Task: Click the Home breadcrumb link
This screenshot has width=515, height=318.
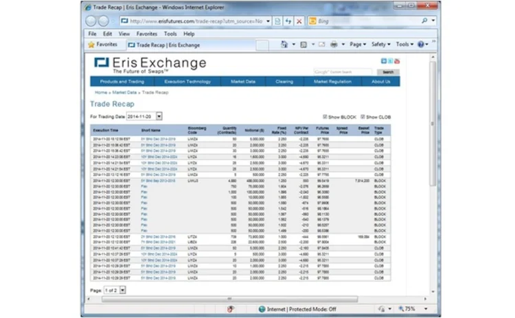Action: 101,92
